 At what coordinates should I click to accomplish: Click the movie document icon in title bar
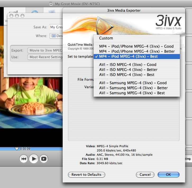pos(51,4)
